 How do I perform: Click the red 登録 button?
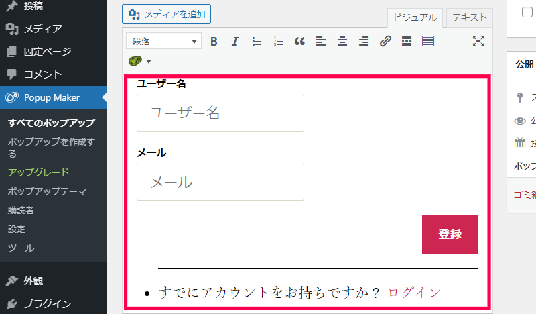[x=450, y=234]
